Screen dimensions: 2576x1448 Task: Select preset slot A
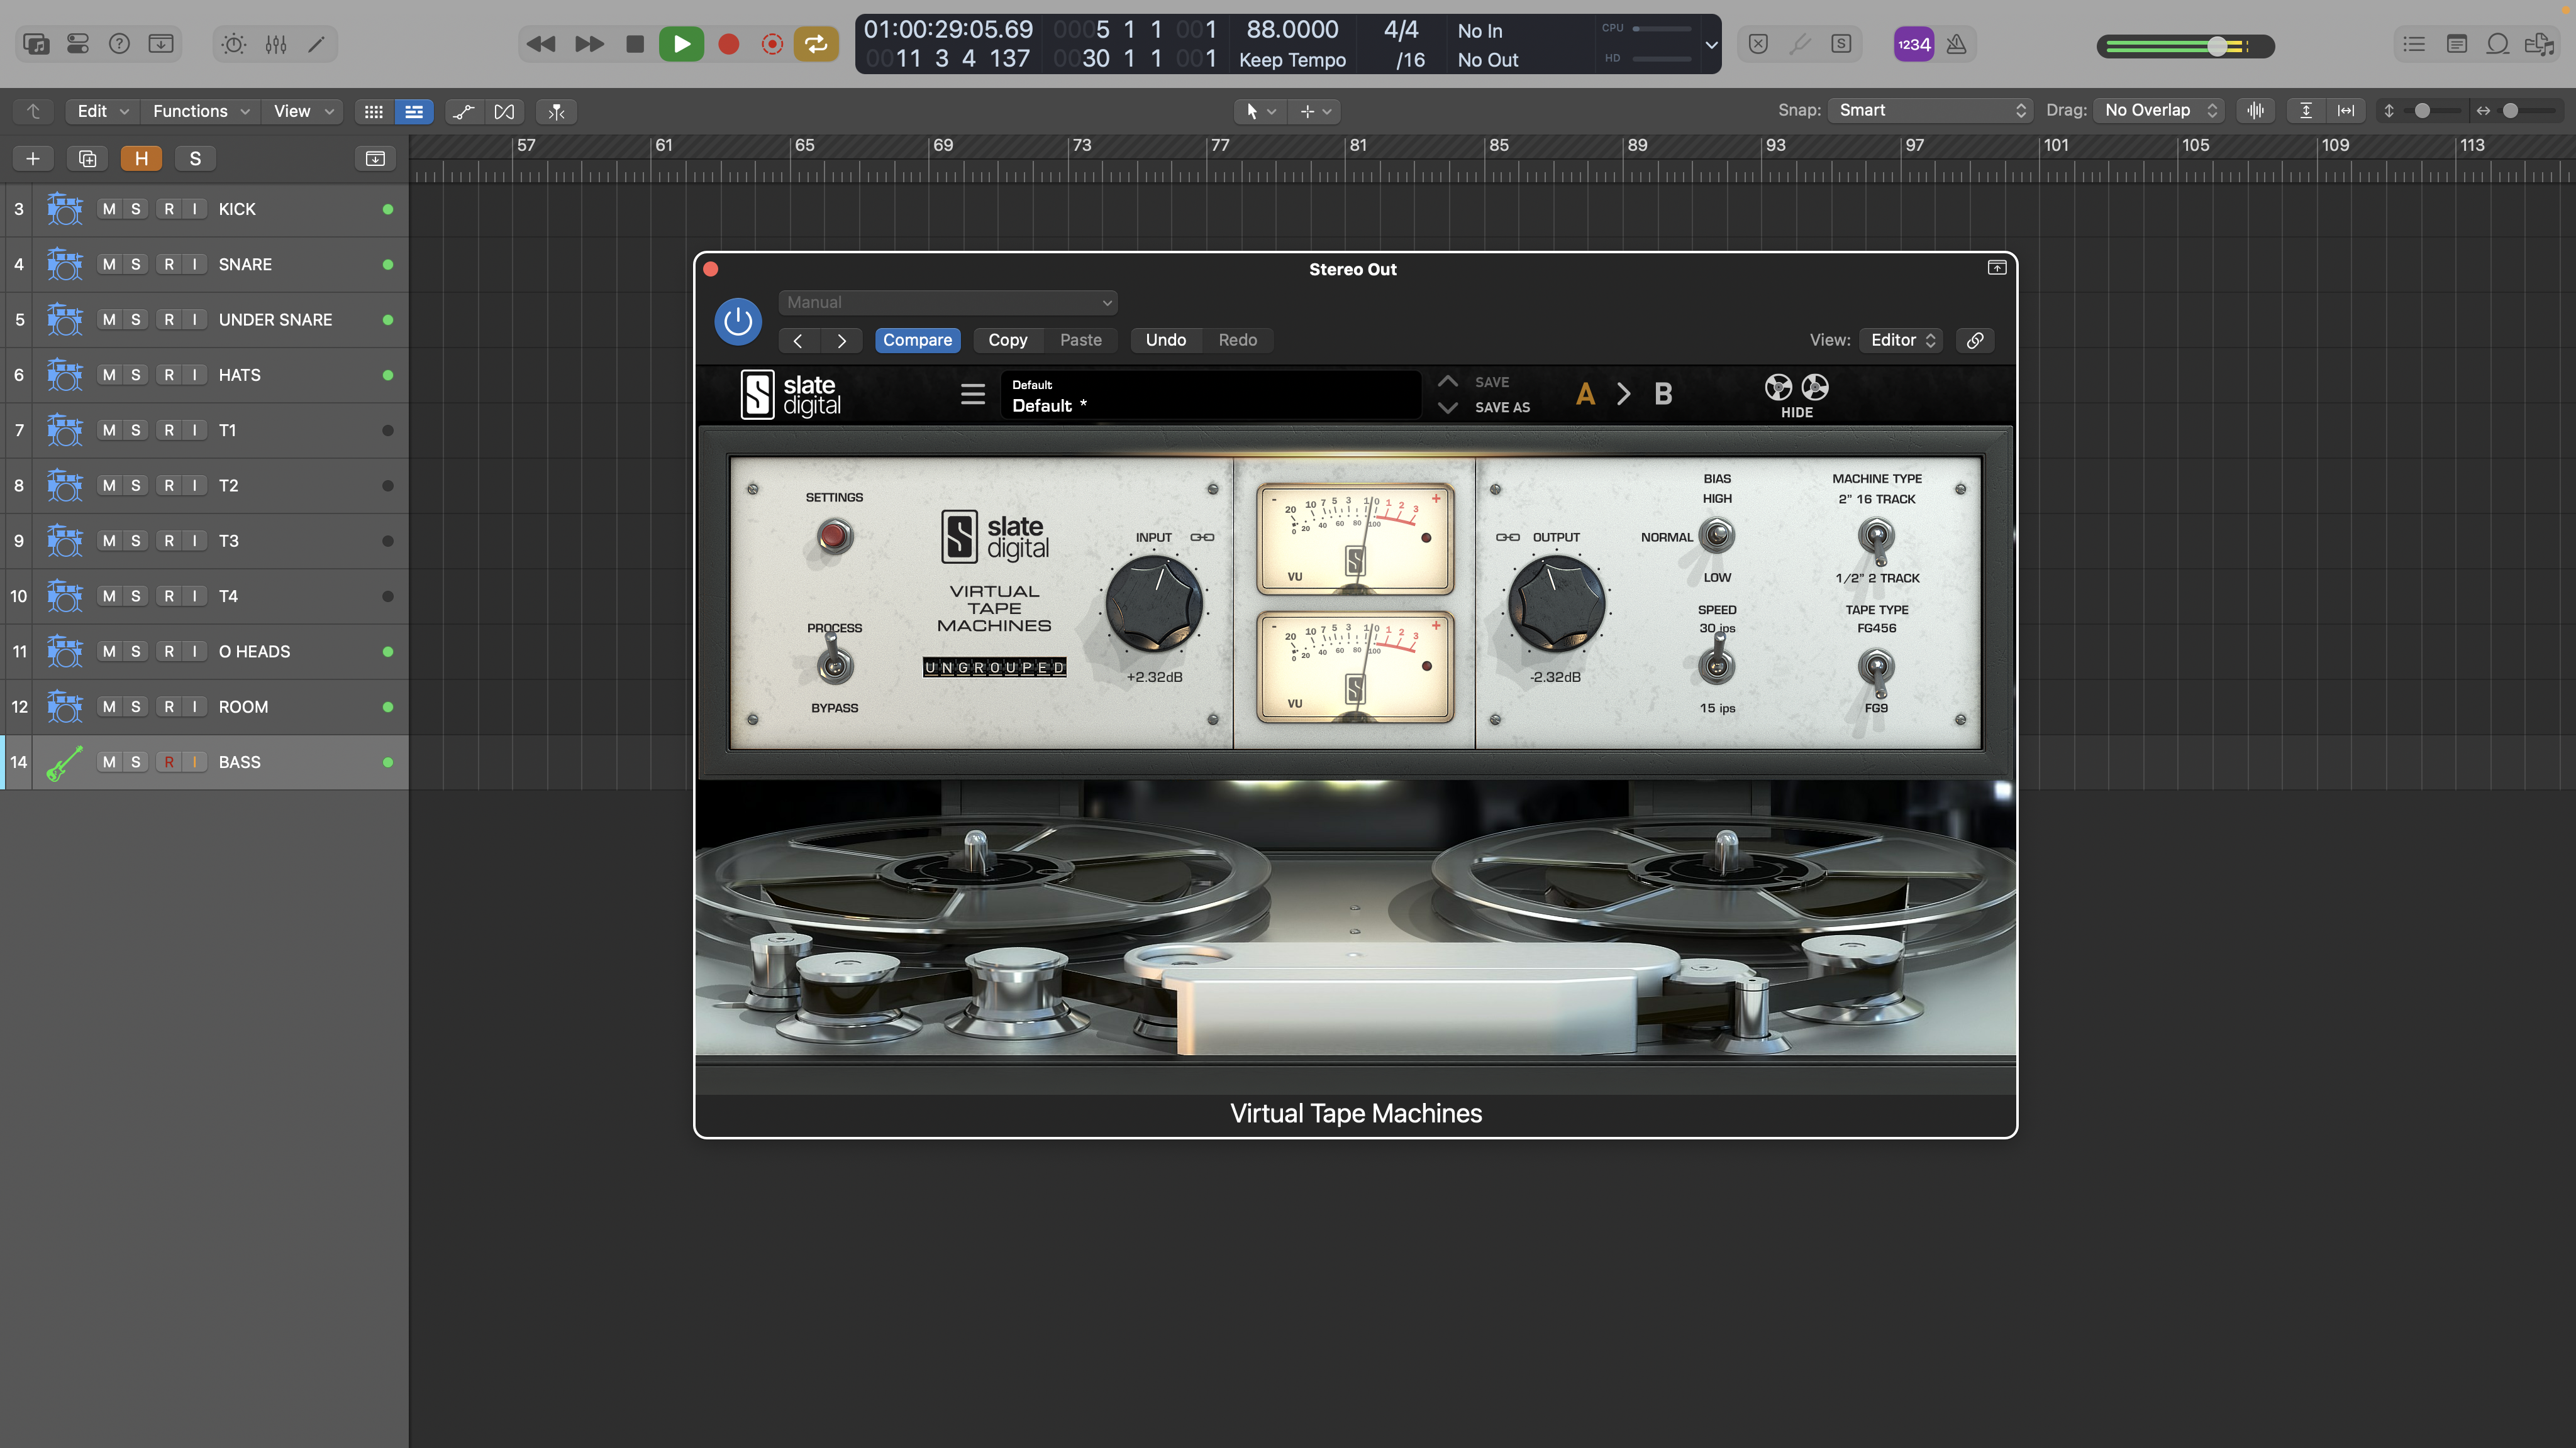1585,393
